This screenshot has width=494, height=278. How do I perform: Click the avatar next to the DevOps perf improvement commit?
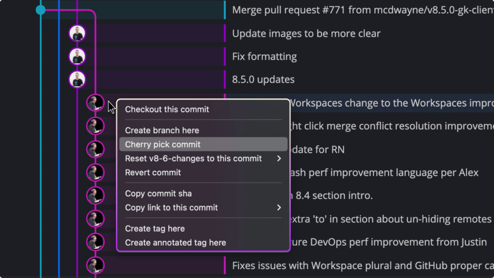[95, 242]
